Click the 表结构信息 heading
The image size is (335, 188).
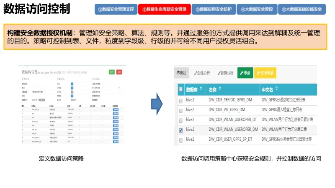click(29, 72)
